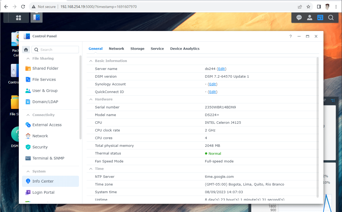Open the Domain/LDAP icon
The width and height of the screenshot is (342, 212).
pos(28,102)
